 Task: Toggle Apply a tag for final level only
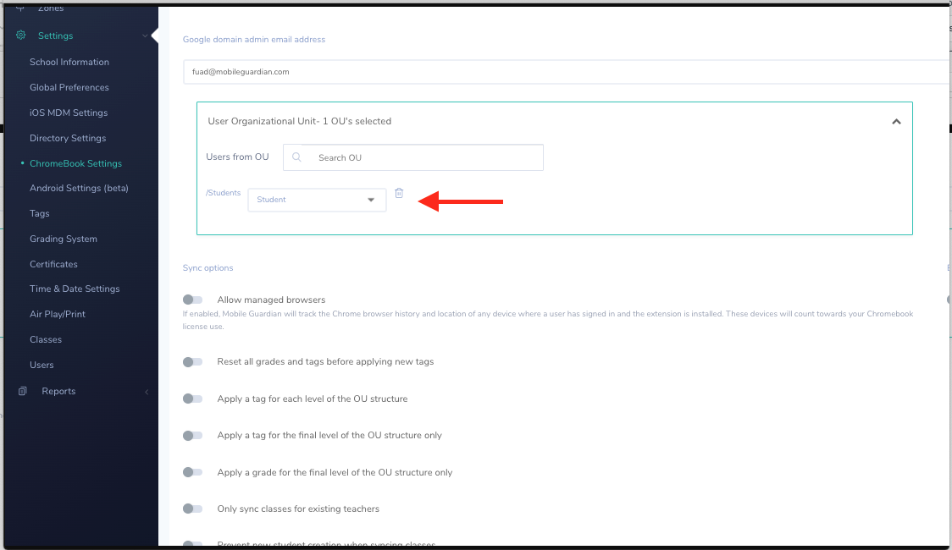coord(192,436)
